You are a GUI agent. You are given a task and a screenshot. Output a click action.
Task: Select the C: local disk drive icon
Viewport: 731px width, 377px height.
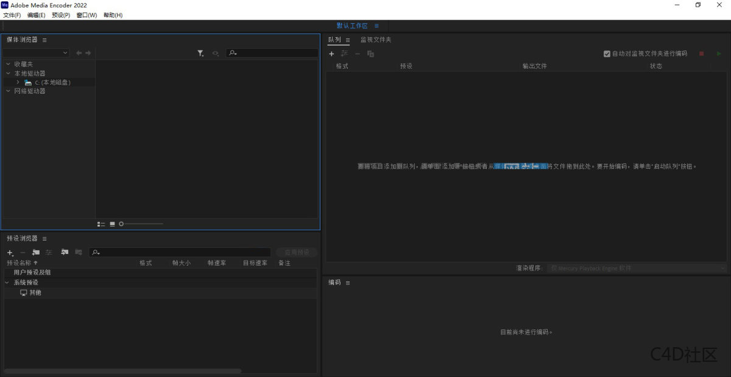[x=28, y=82]
